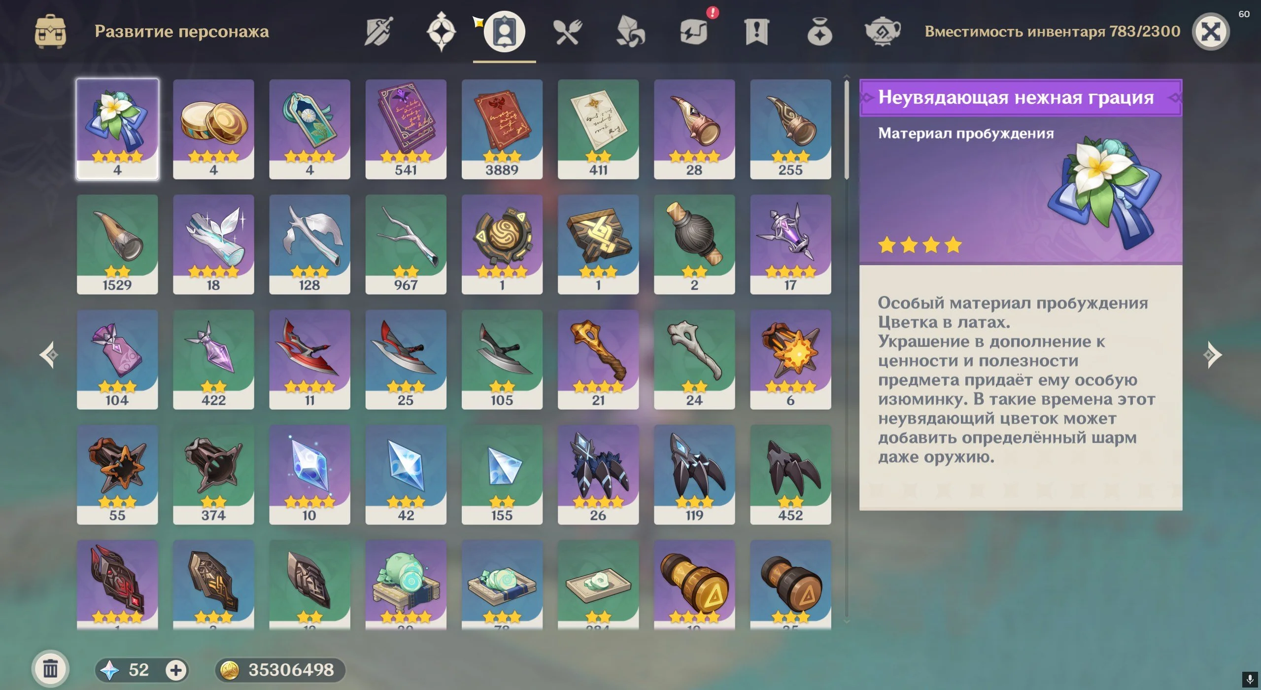Open the Gadgets tab with red alert
This screenshot has height=690, width=1261.
[x=694, y=32]
